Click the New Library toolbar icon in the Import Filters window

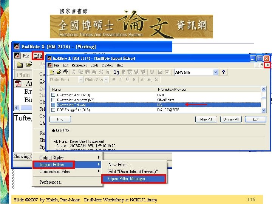tap(51, 72)
